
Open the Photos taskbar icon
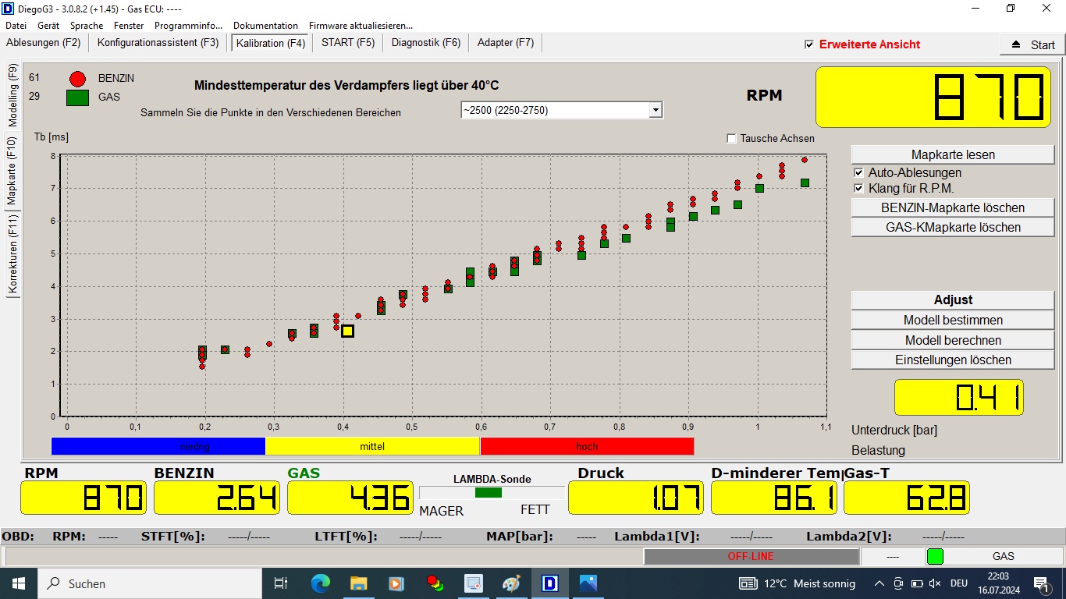[x=588, y=583]
